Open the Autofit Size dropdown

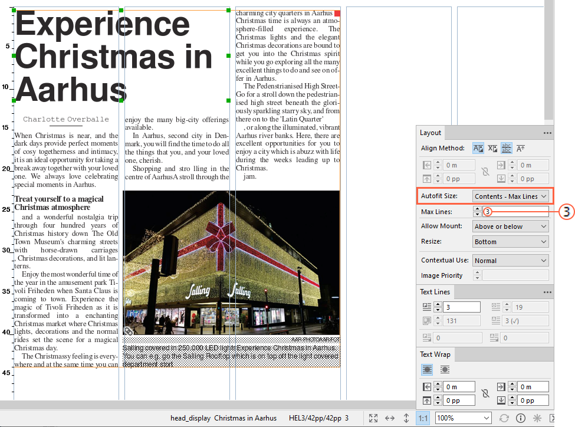coord(511,196)
